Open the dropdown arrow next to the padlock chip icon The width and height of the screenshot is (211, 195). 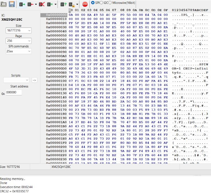77,4
